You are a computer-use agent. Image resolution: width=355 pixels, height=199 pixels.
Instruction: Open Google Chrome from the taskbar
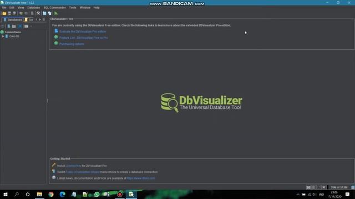(51, 194)
